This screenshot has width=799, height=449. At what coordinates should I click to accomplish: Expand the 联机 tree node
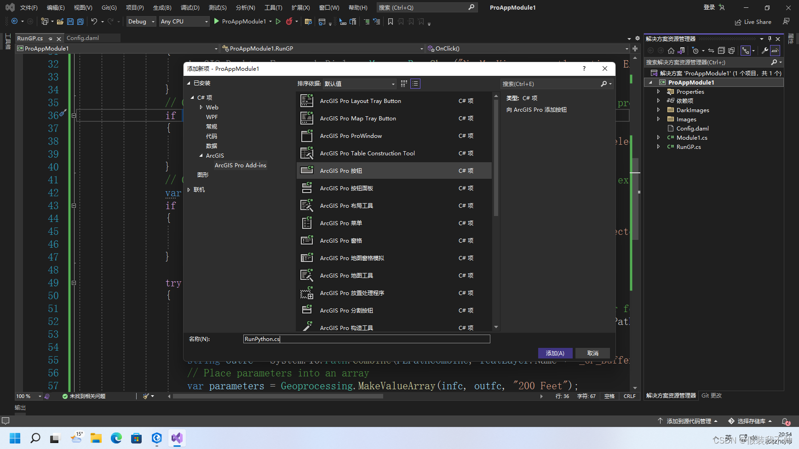(x=189, y=189)
